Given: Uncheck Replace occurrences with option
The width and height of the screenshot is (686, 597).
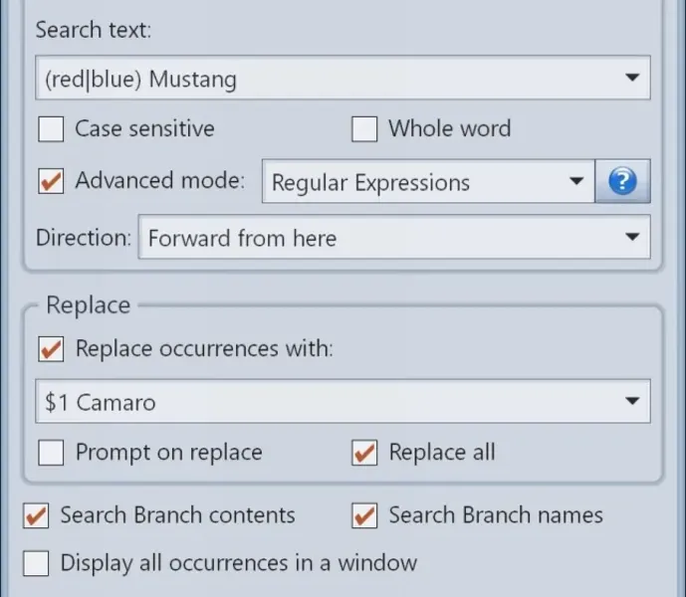Looking at the screenshot, I should [x=51, y=350].
